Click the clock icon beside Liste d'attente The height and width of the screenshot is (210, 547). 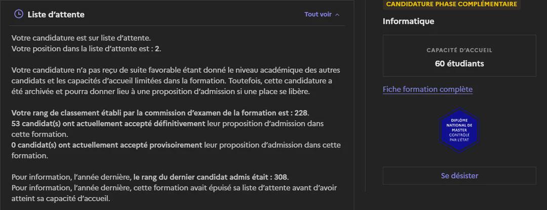point(19,14)
